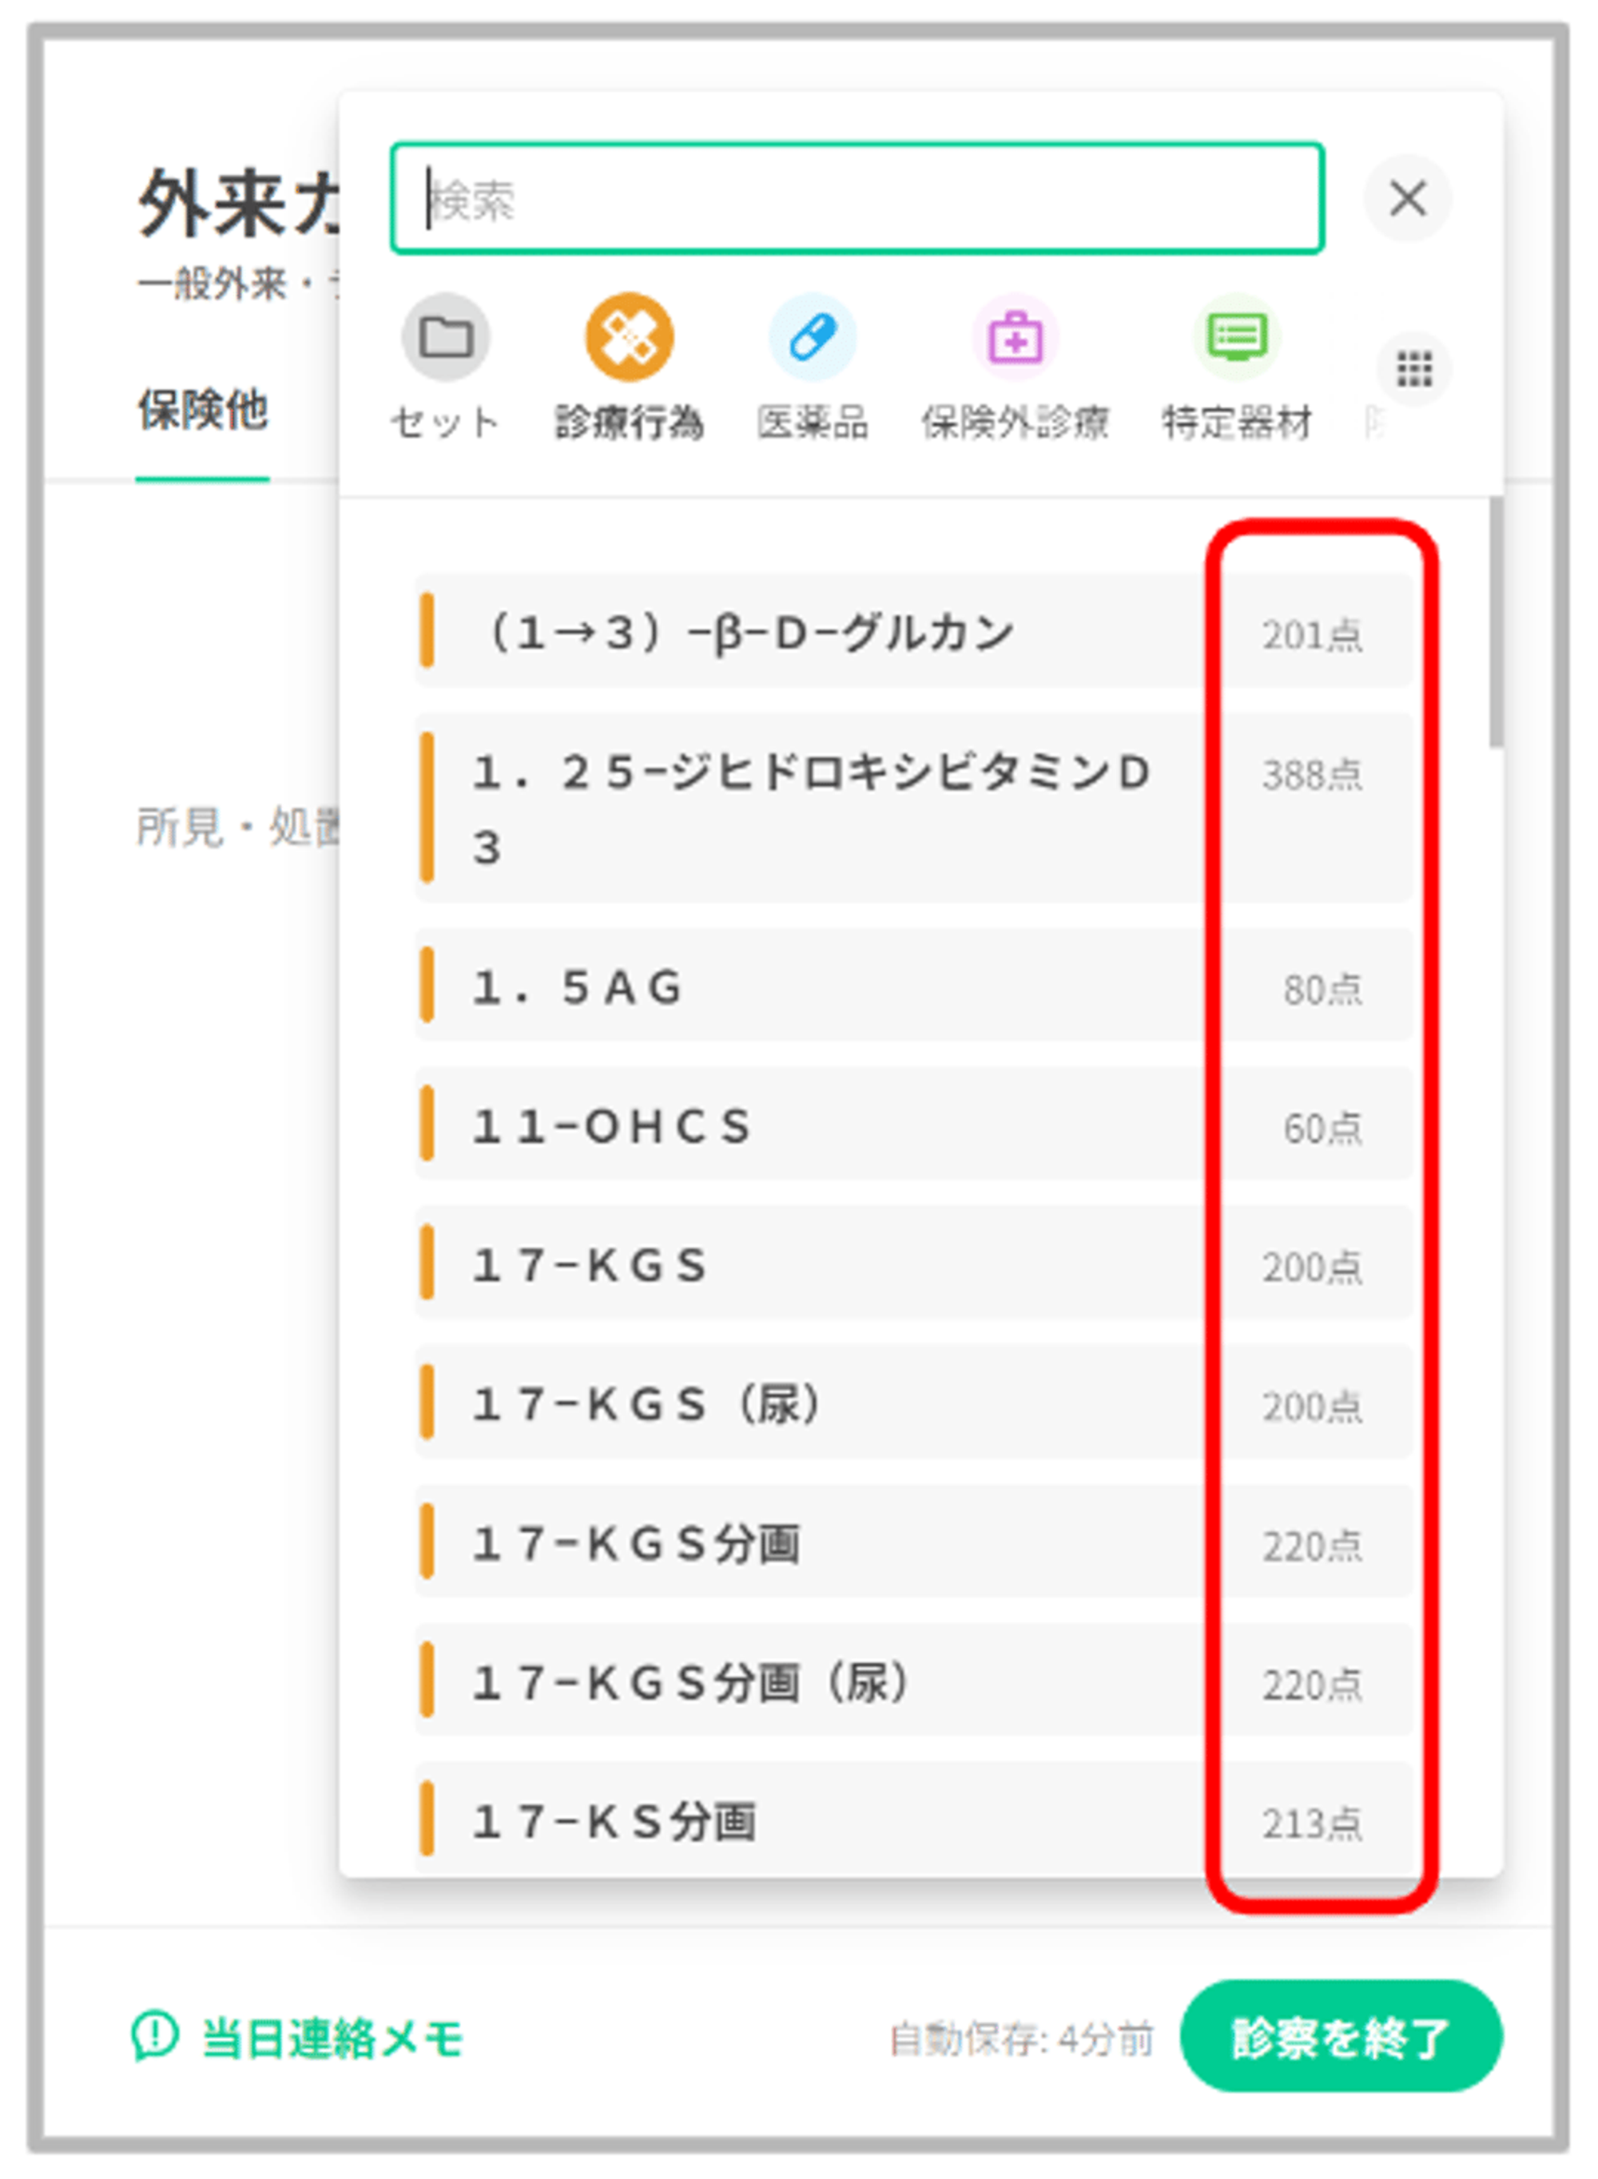The width and height of the screenshot is (1598, 2179).
Task: Select the 医薬品 pill icon
Action: tap(812, 337)
